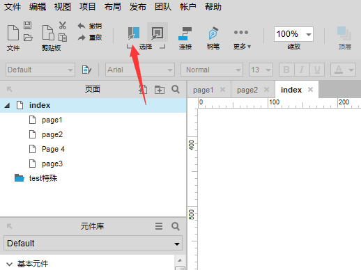
Task: Open the Default library dropdown
Action: point(93,244)
